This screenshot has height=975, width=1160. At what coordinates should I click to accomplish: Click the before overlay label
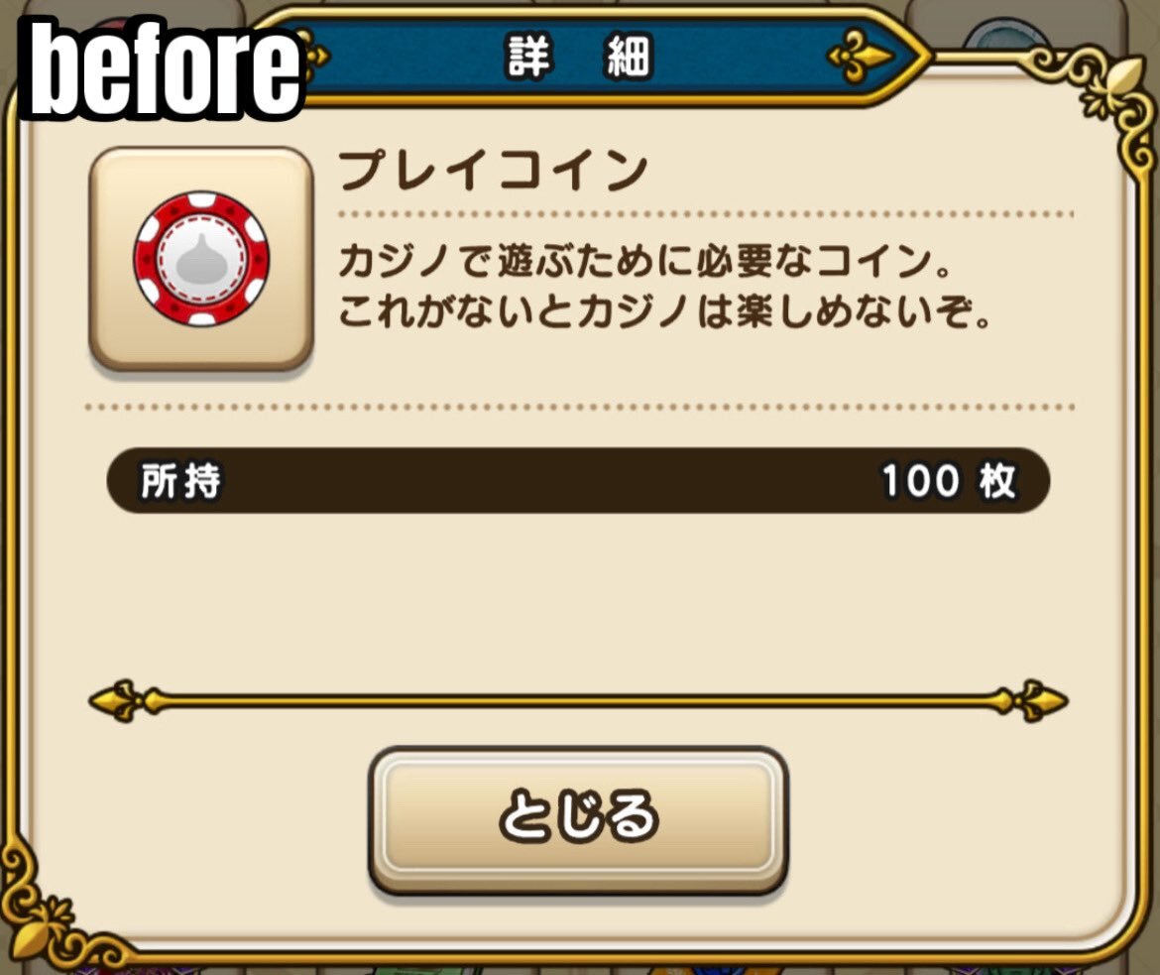click(x=165, y=68)
